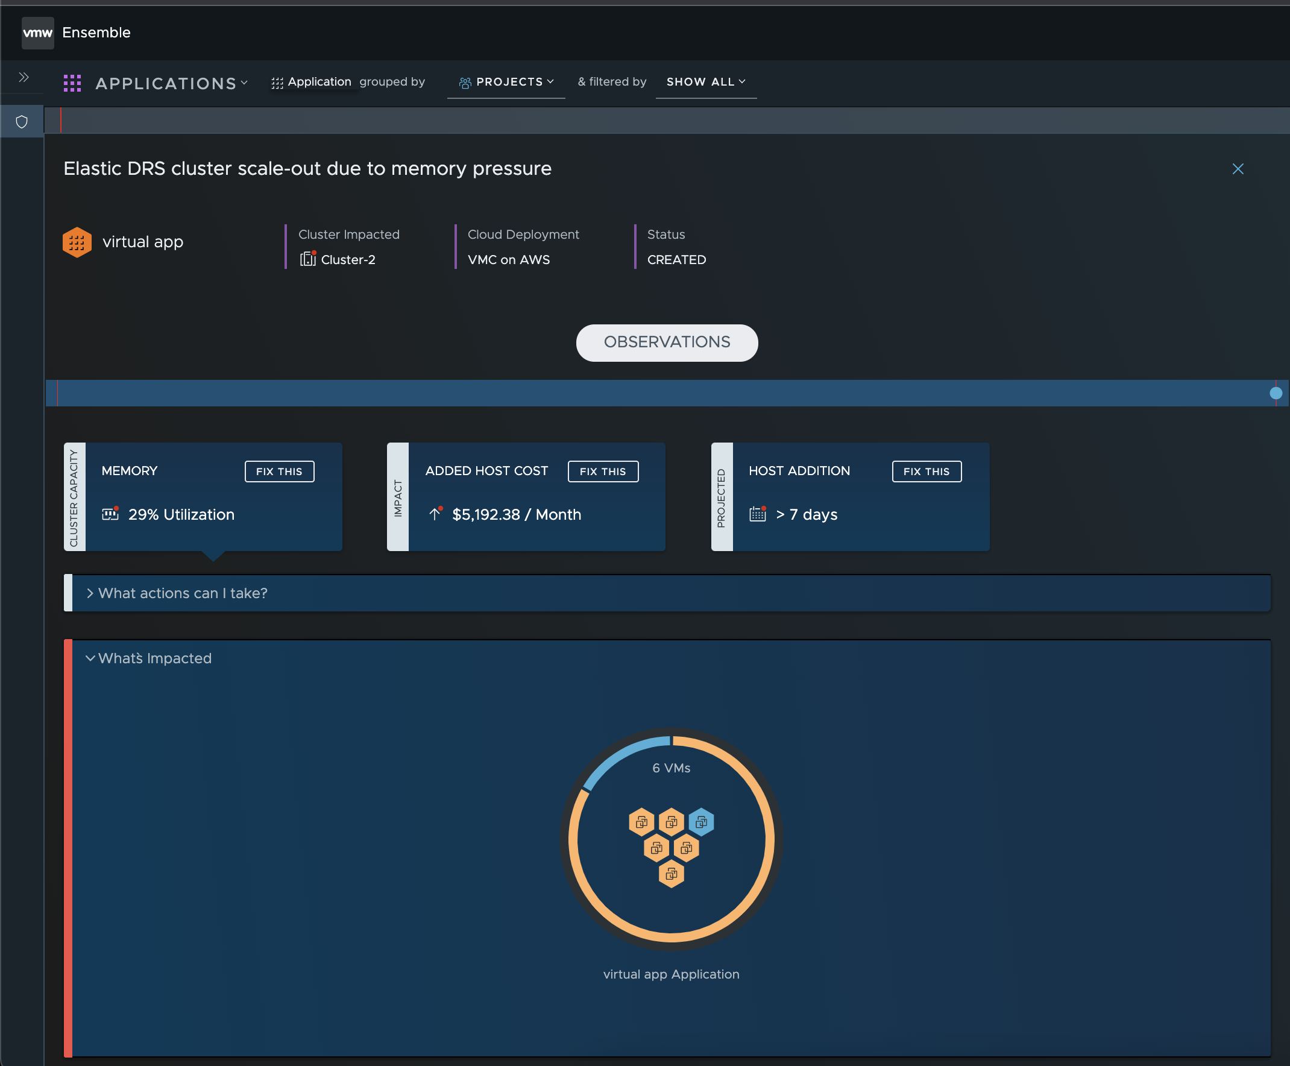The width and height of the screenshot is (1290, 1066).
Task: Click FIX THIS on Added Host Cost
Action: pos(602,471)
